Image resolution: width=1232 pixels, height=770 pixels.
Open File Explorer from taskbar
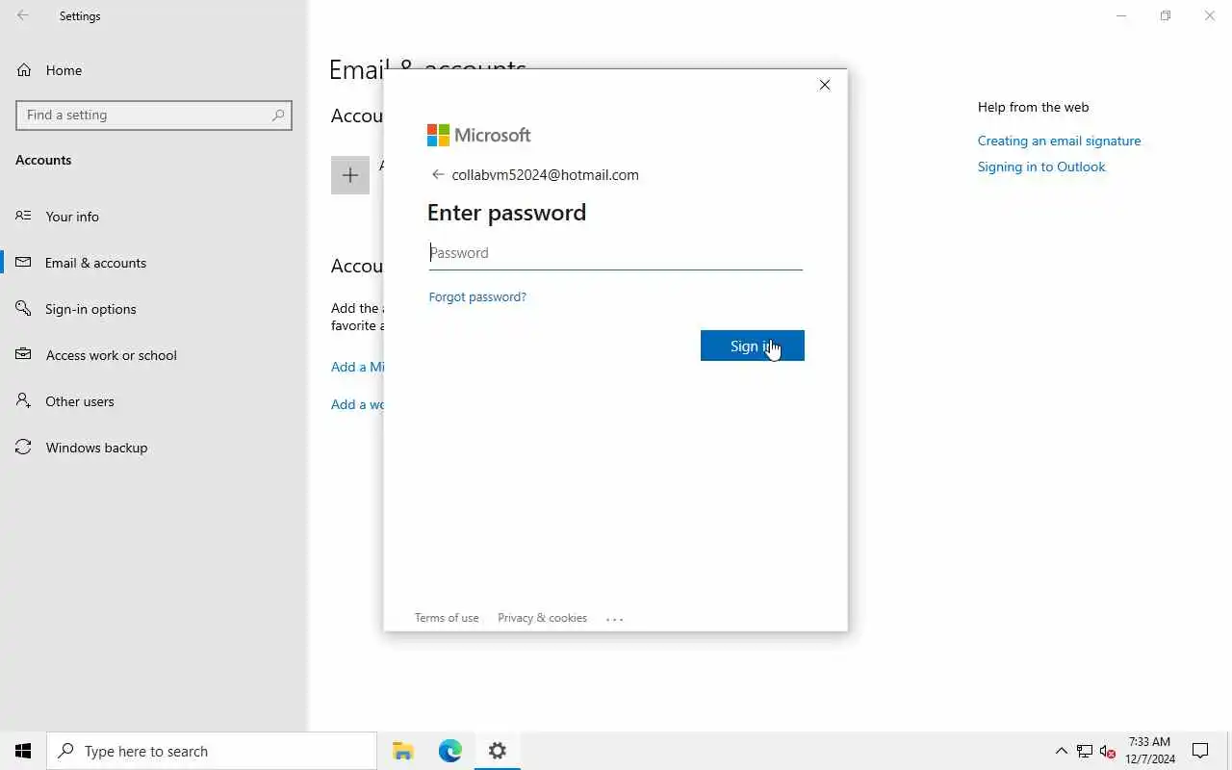point(403,751)
